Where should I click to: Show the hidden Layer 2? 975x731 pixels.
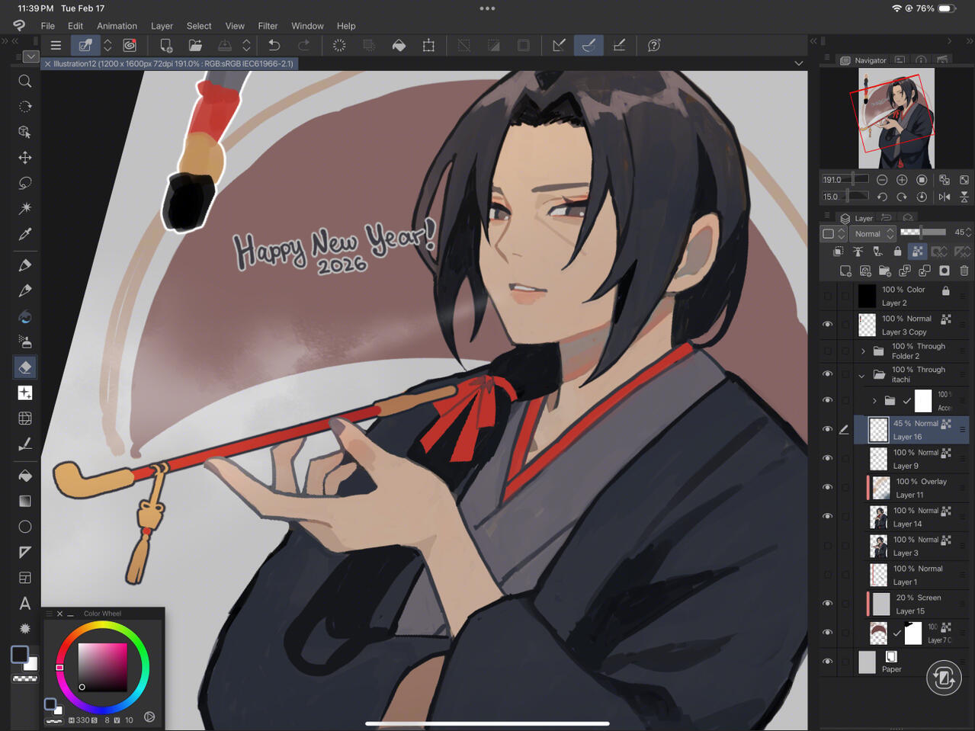tap(828, 296)
